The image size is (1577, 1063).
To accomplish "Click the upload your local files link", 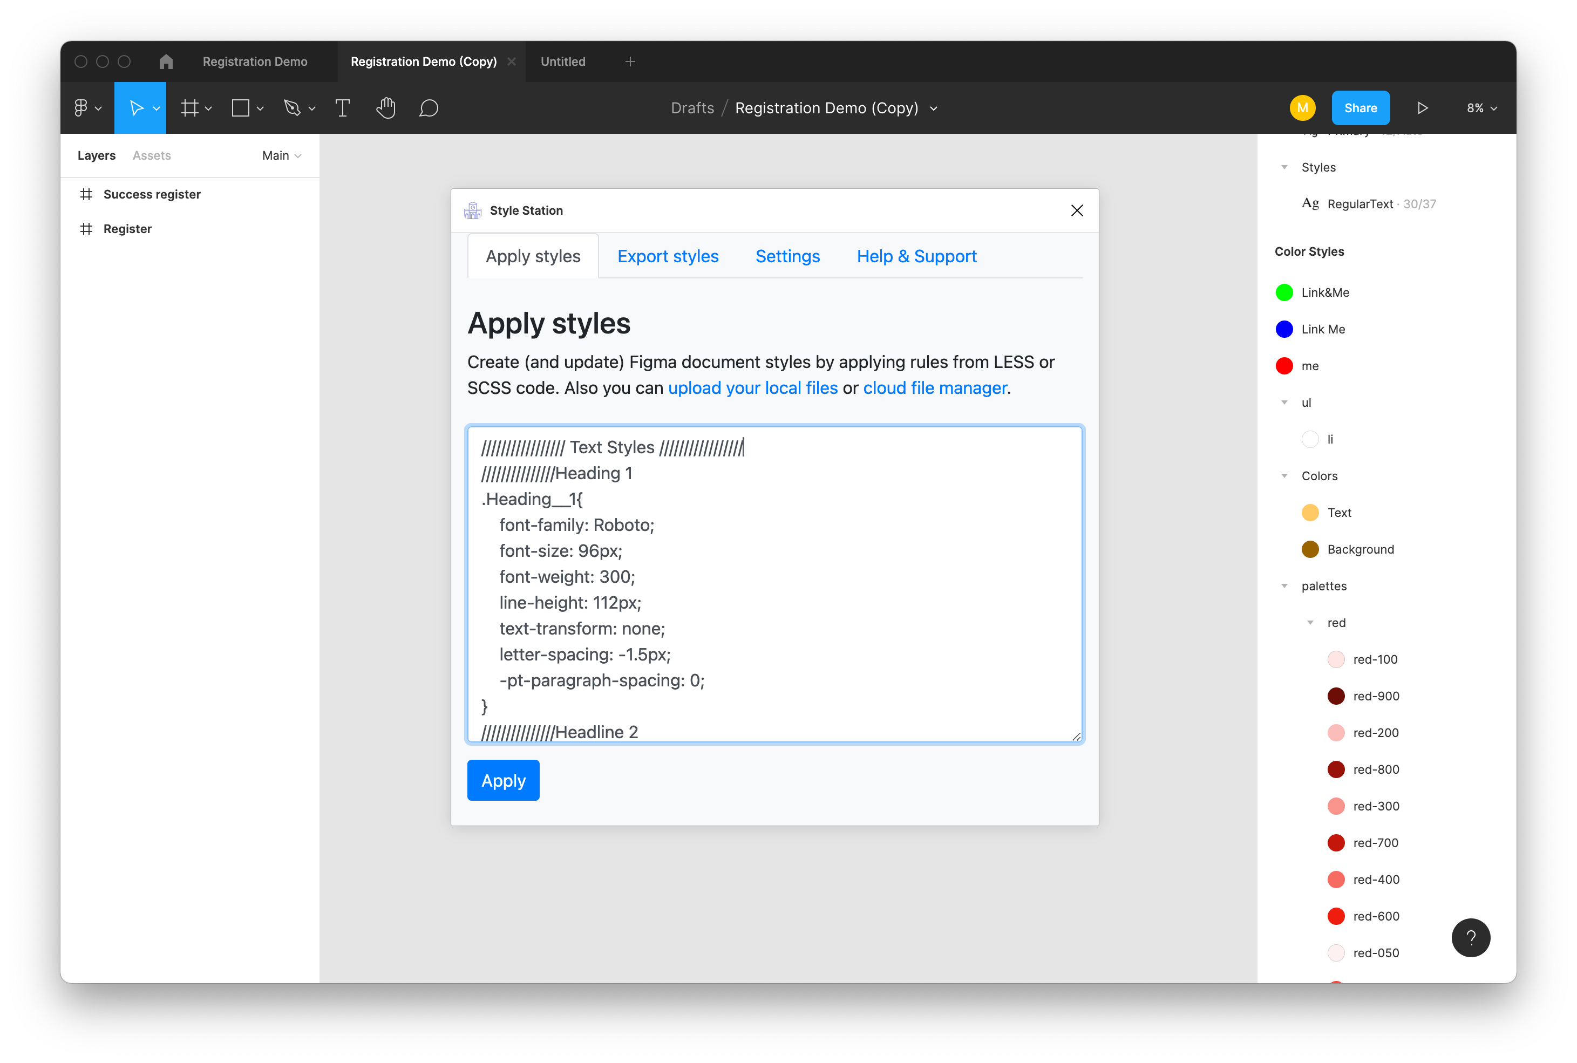I will [x=752, y=388].
